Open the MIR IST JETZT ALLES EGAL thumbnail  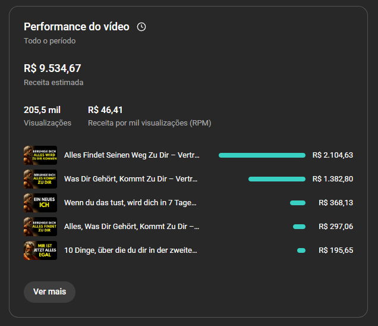pyautogui.click(x=40, y=250)
